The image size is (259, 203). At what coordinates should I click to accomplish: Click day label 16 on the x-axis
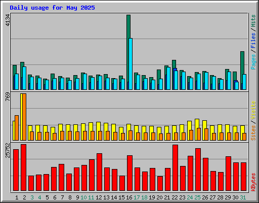(129, 197)
